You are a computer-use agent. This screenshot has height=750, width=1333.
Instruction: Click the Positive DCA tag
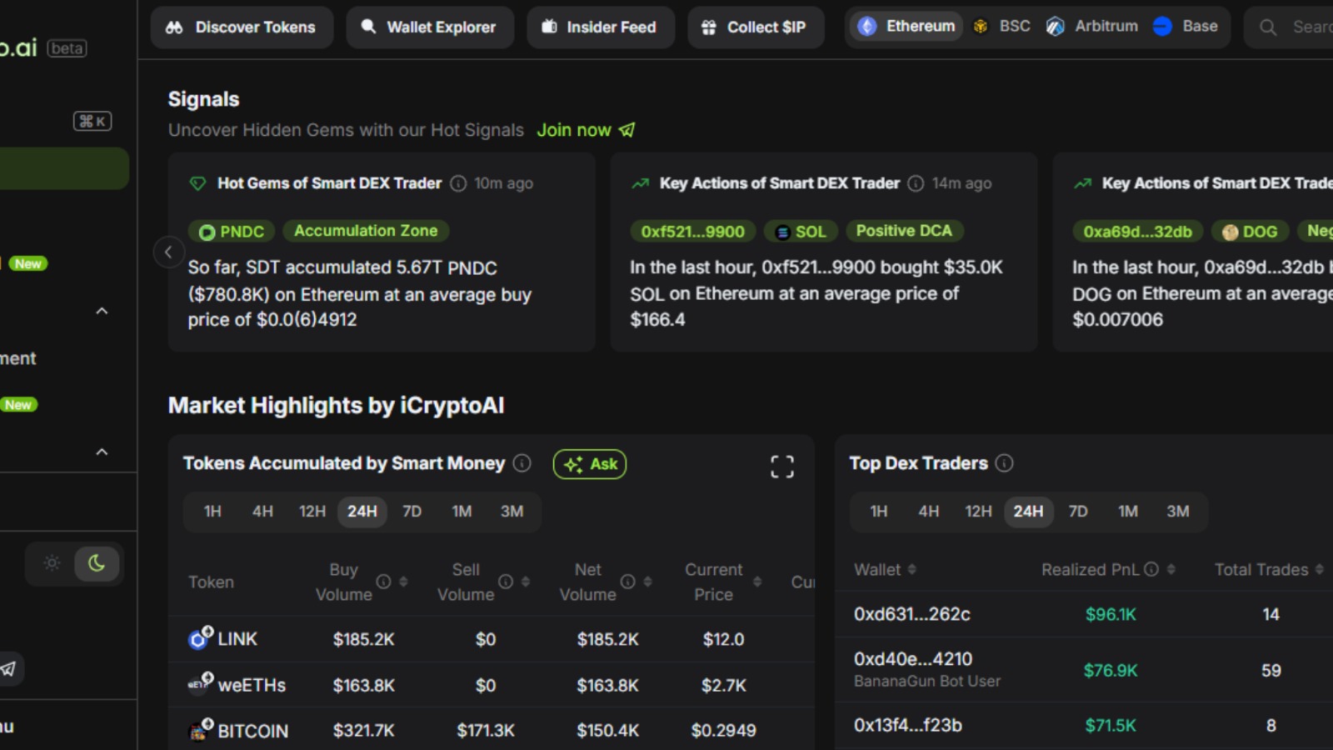click(x=904, y=231)
